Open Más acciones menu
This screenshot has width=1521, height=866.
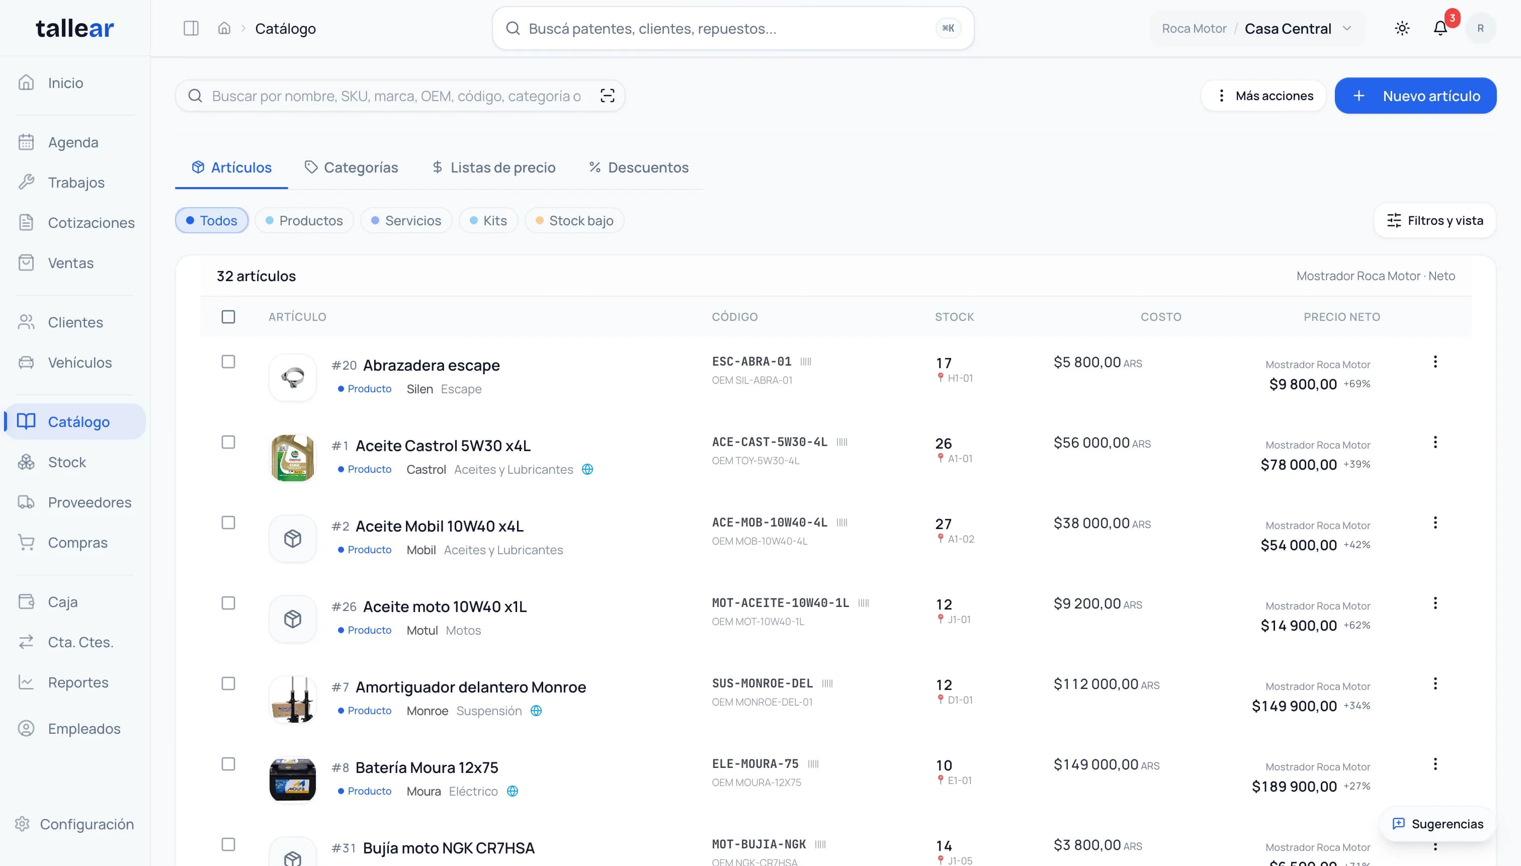coord(1264,96)
